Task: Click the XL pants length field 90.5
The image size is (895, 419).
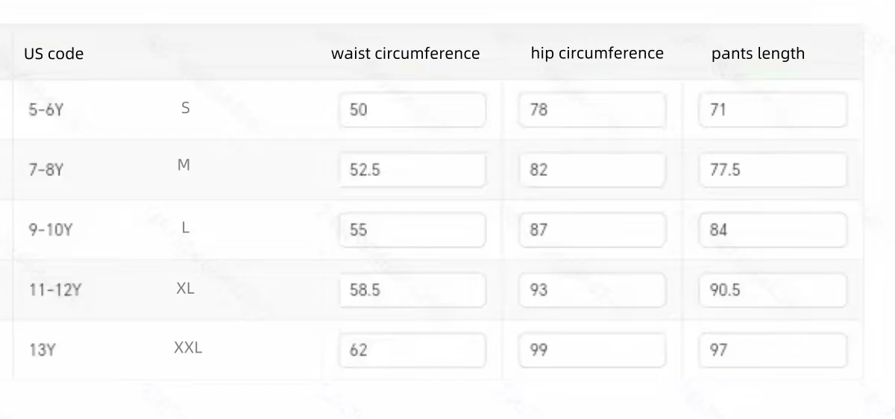Action: 773,290
